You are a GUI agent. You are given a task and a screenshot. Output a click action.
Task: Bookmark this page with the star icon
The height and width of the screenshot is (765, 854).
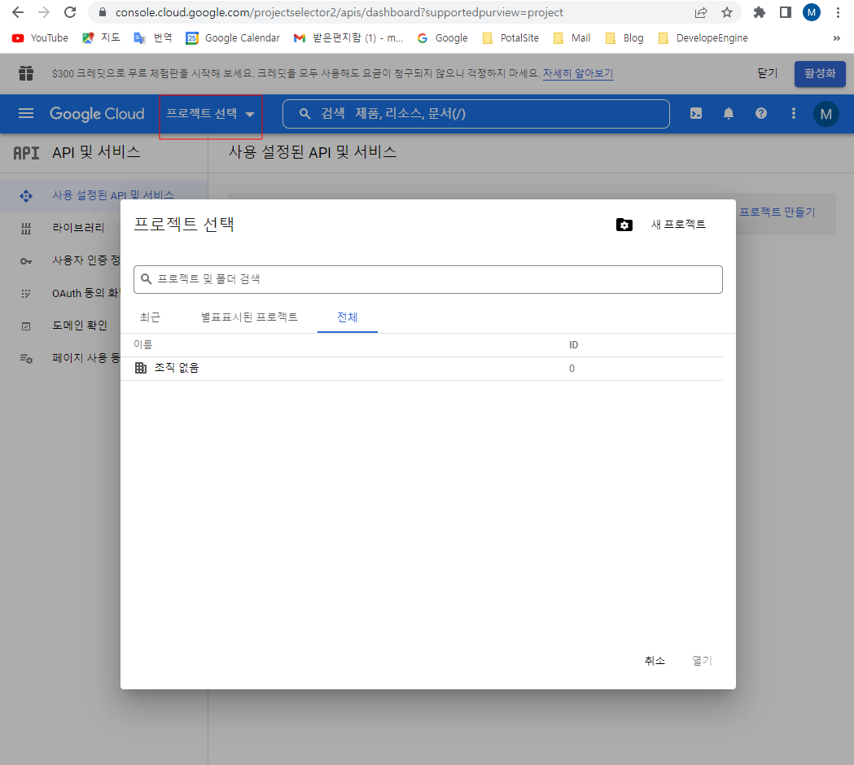coord(726,12)
